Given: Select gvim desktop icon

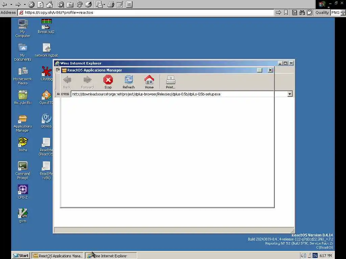Looking at the screenshot, I should [x=23, y=215].
